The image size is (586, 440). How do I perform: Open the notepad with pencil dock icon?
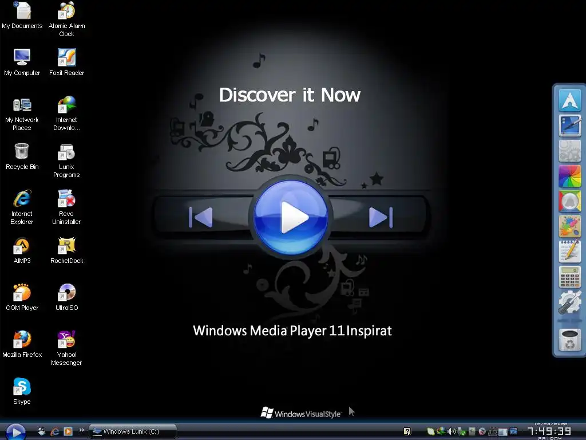click(x=569, y=252)
